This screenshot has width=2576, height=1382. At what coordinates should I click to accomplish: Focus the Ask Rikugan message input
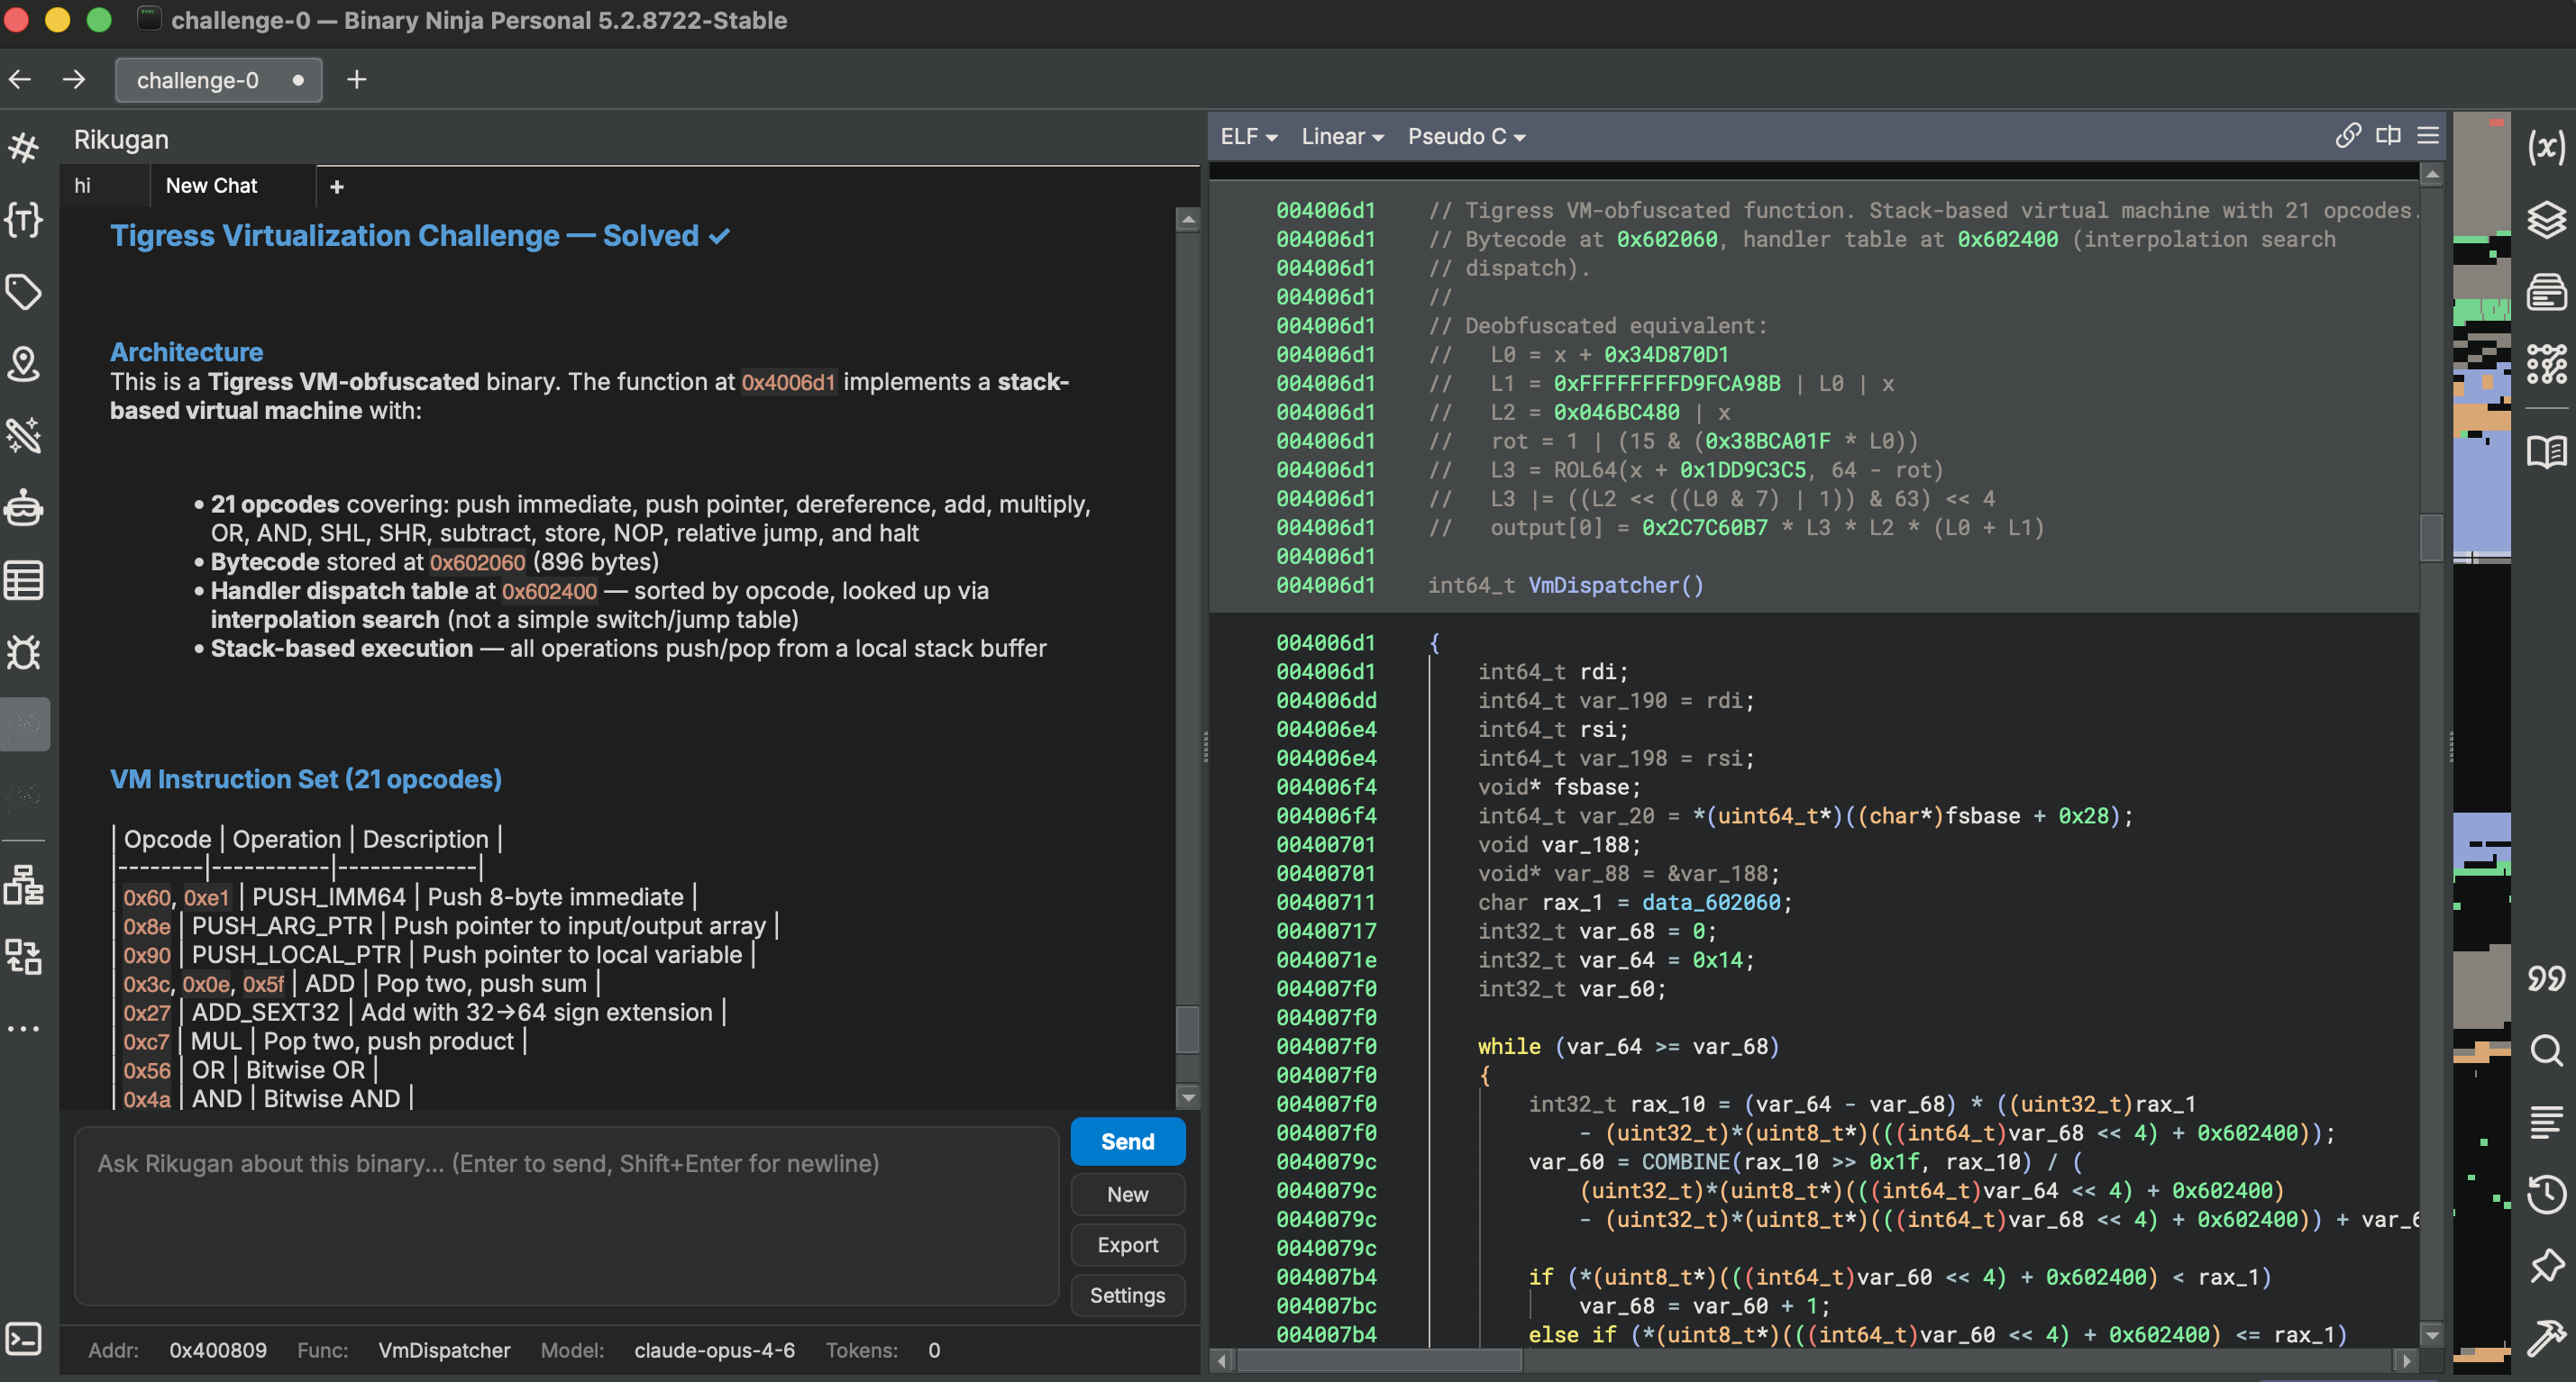[566, 1214]
